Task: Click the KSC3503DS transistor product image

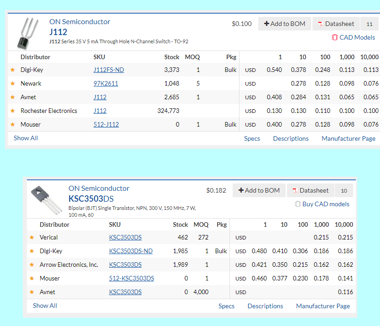Action: pyautogui.click(x=46, y=200)
